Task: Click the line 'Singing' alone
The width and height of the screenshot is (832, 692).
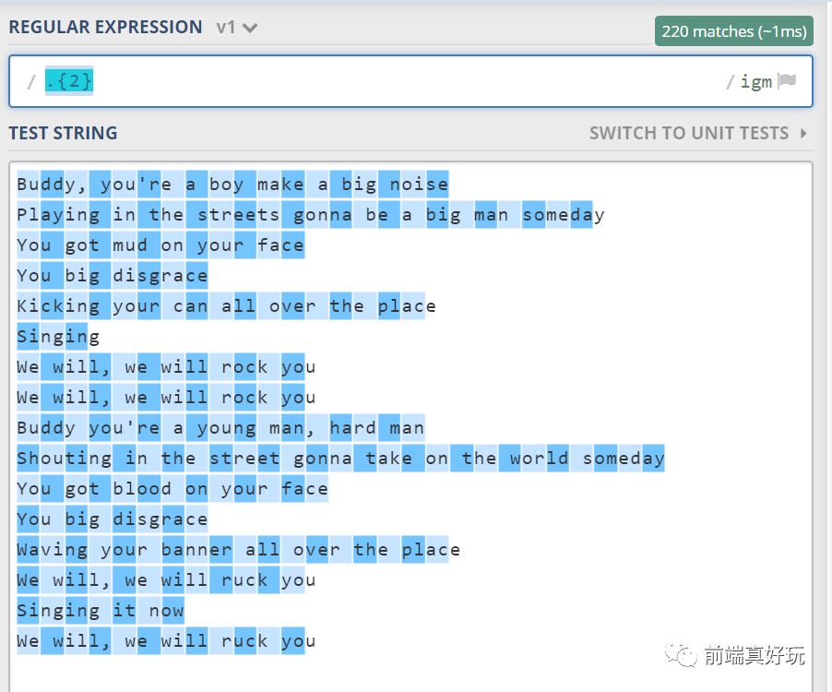Action: tap(58, 337)
